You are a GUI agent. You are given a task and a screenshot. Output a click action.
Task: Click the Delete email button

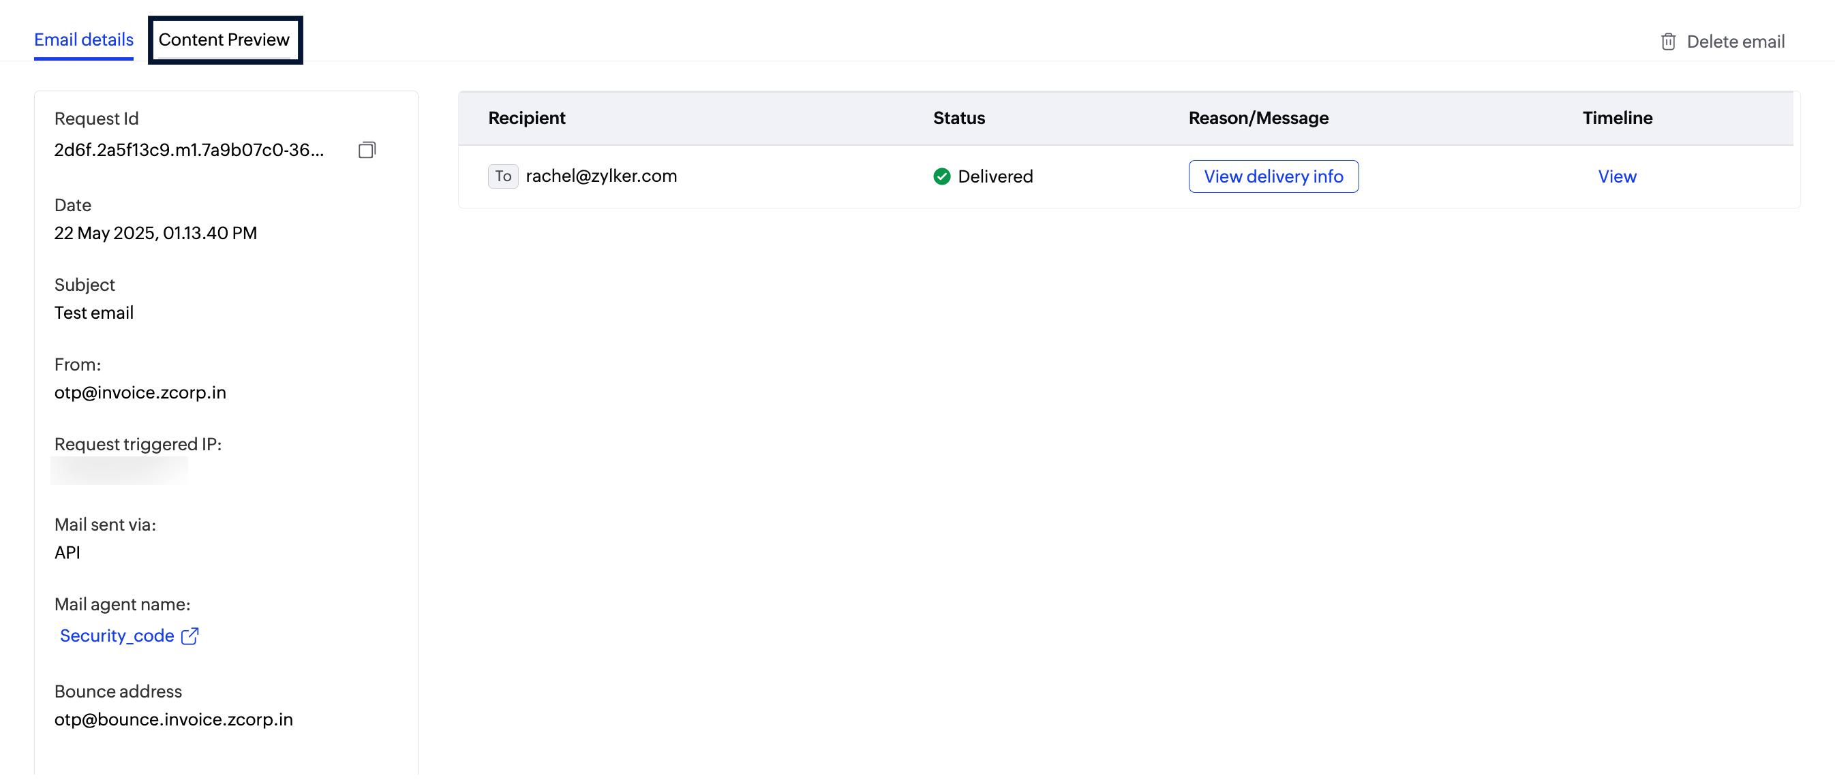(x=1735, y=42)
